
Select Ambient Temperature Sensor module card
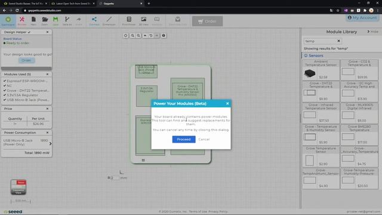[x=321, y=70]
